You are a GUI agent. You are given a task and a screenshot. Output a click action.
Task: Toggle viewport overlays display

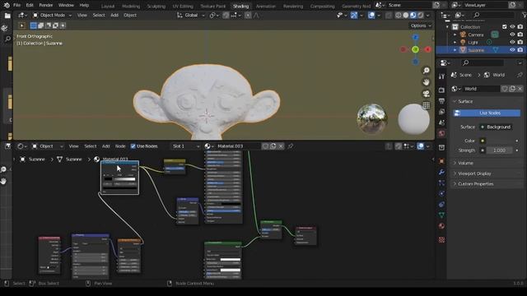pos(371,15)
